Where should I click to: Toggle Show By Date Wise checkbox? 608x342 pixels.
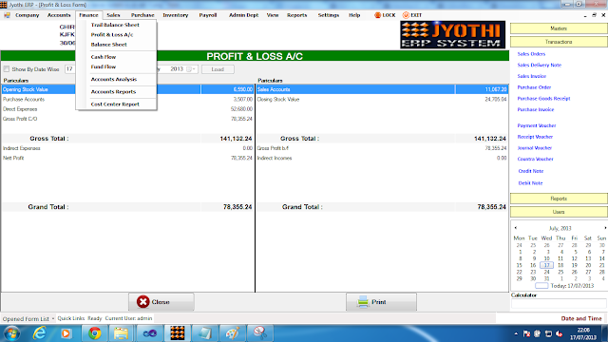point(7,69)
